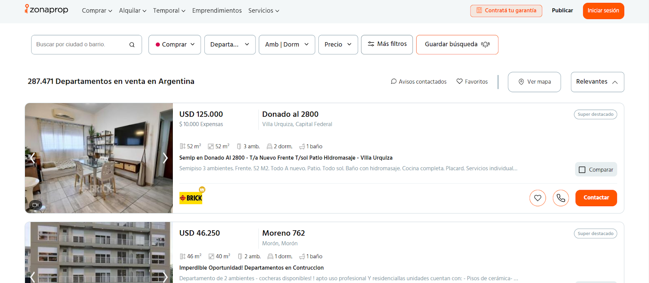Expand the Servicios navigation menu
The height and width of the screenshot is (283, 649).
264,11
